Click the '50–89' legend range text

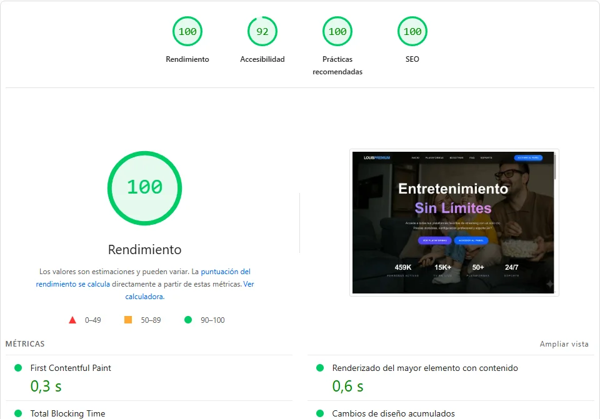pyautogui.click(x=151, y=320)
